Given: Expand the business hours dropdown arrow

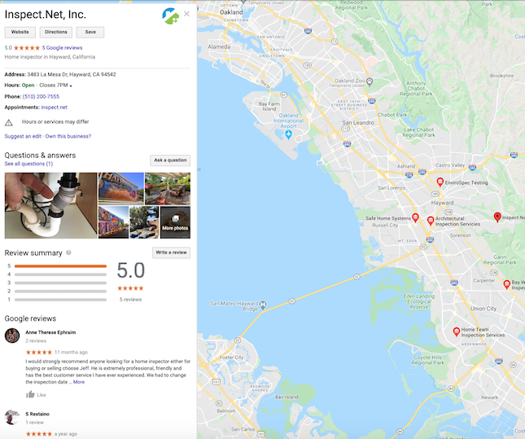Looking at the screenshot, I should (71, 86).
